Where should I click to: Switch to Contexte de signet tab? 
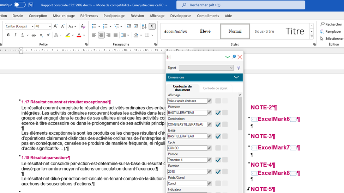click(215, 88)
